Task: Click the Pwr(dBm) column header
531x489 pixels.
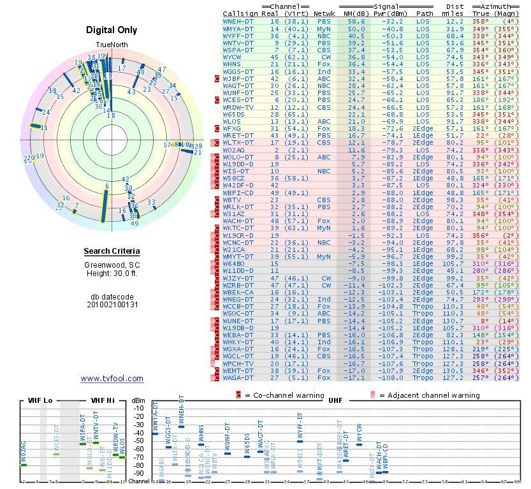Action: (391, 14)
